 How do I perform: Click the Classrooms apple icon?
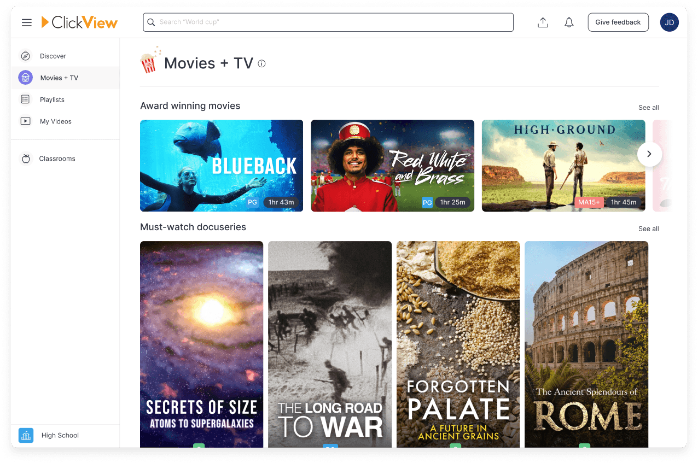click(25, 159)
